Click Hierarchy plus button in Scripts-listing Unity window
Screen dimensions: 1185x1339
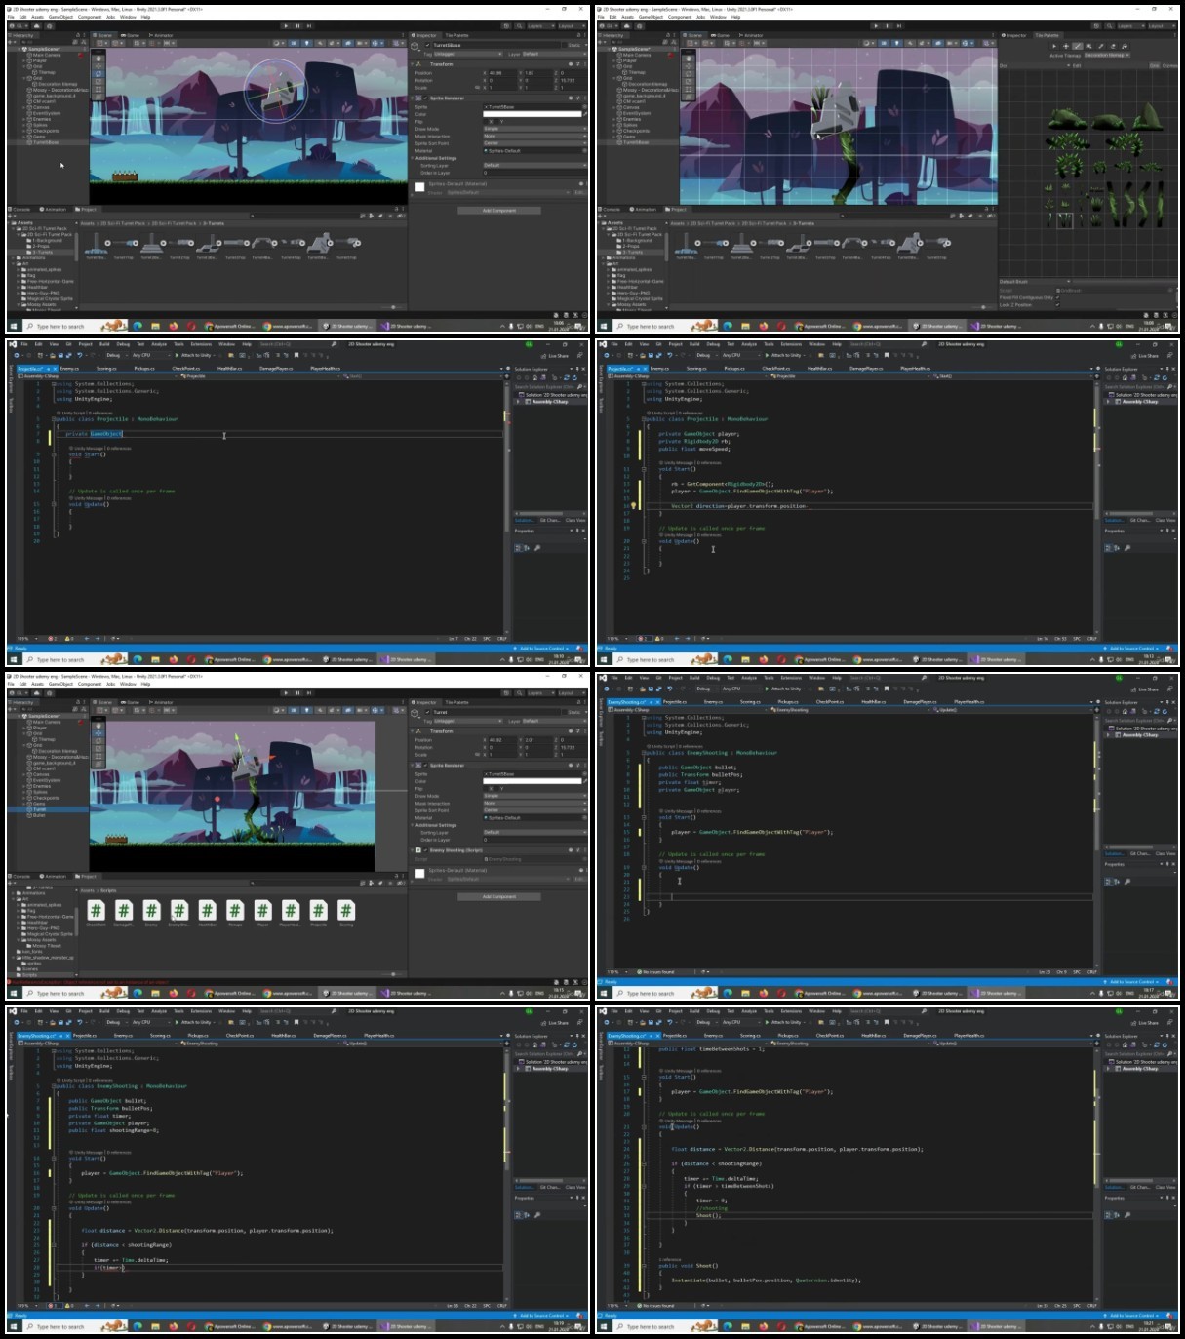point(12,709)
